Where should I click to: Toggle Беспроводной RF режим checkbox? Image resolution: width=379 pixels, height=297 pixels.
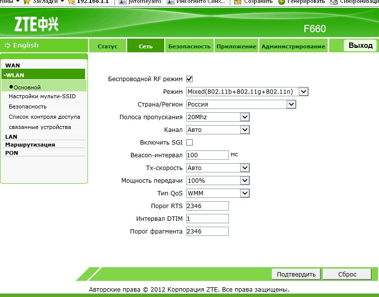pos(190,79)
